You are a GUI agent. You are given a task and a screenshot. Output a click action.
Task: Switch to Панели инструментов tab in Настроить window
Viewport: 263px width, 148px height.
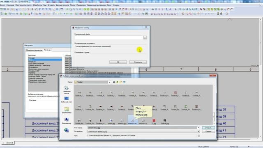[x=34, y=50]
